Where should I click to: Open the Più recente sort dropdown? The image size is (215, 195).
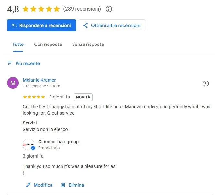click(24, 63)
